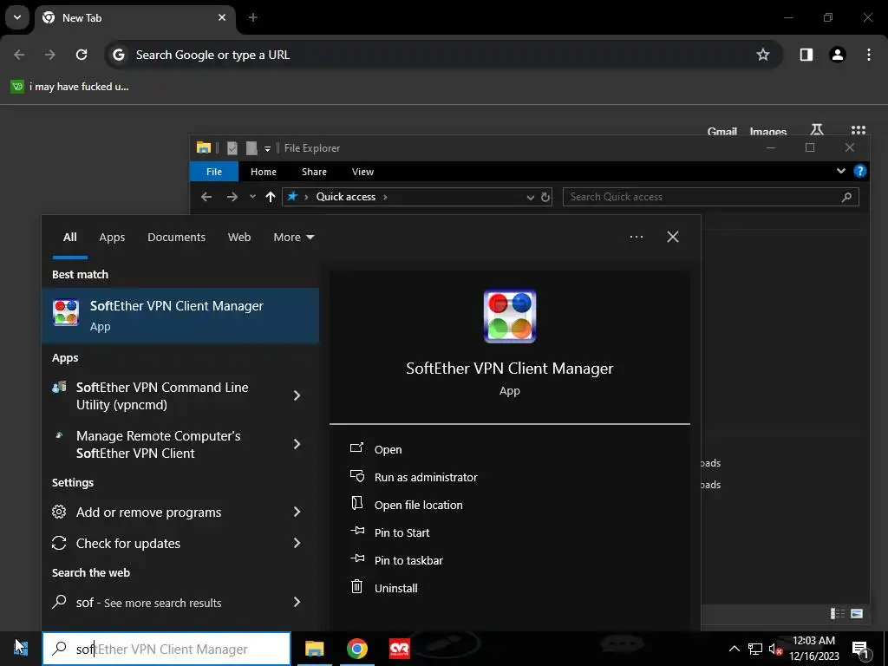Open the More filter dropdown

coord(293,238)
